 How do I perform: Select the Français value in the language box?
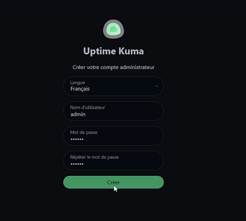tap(80, 89)
